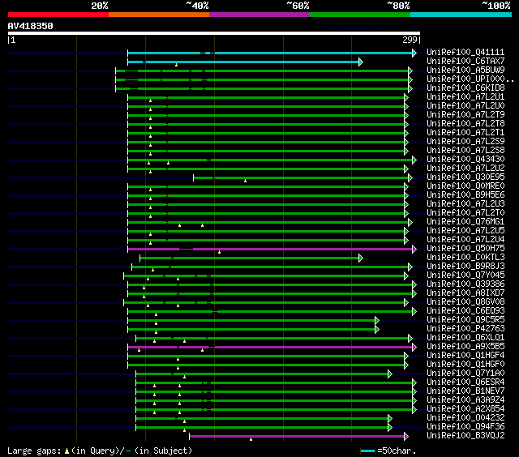Select the UniRef100_Q6XLQ1 label
This screenshot has width=519, height=457.
465,338
